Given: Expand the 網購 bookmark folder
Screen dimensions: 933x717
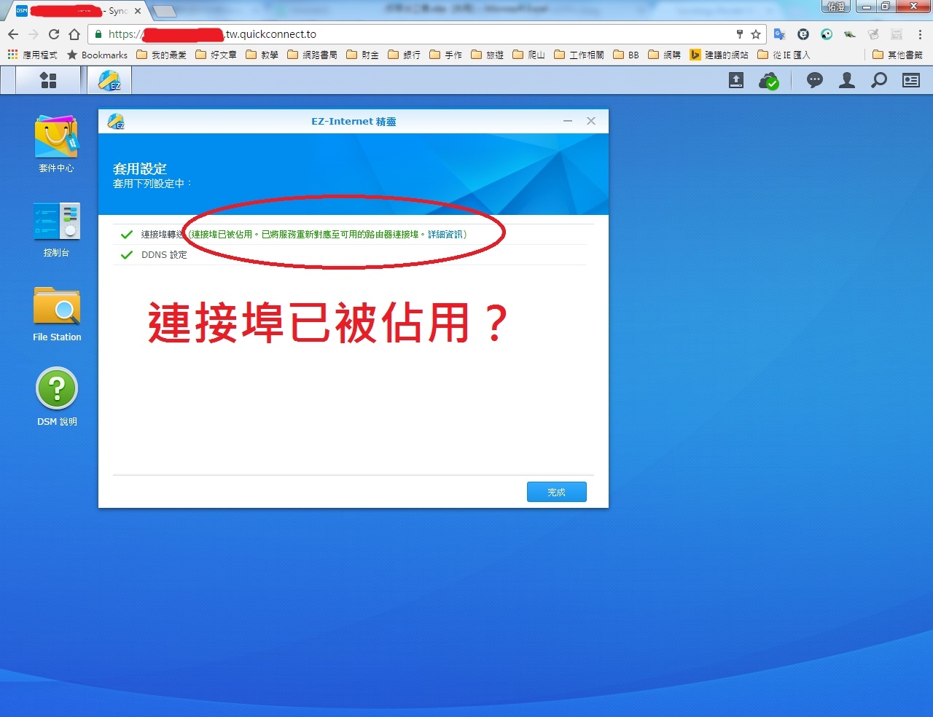Looking at the screenshot, I should [664, 55].
